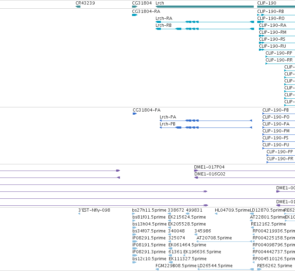The height and width of the screenshot is (271, 295).
Task: Click the 340048 EST label
Action: [x=176, y=231]
